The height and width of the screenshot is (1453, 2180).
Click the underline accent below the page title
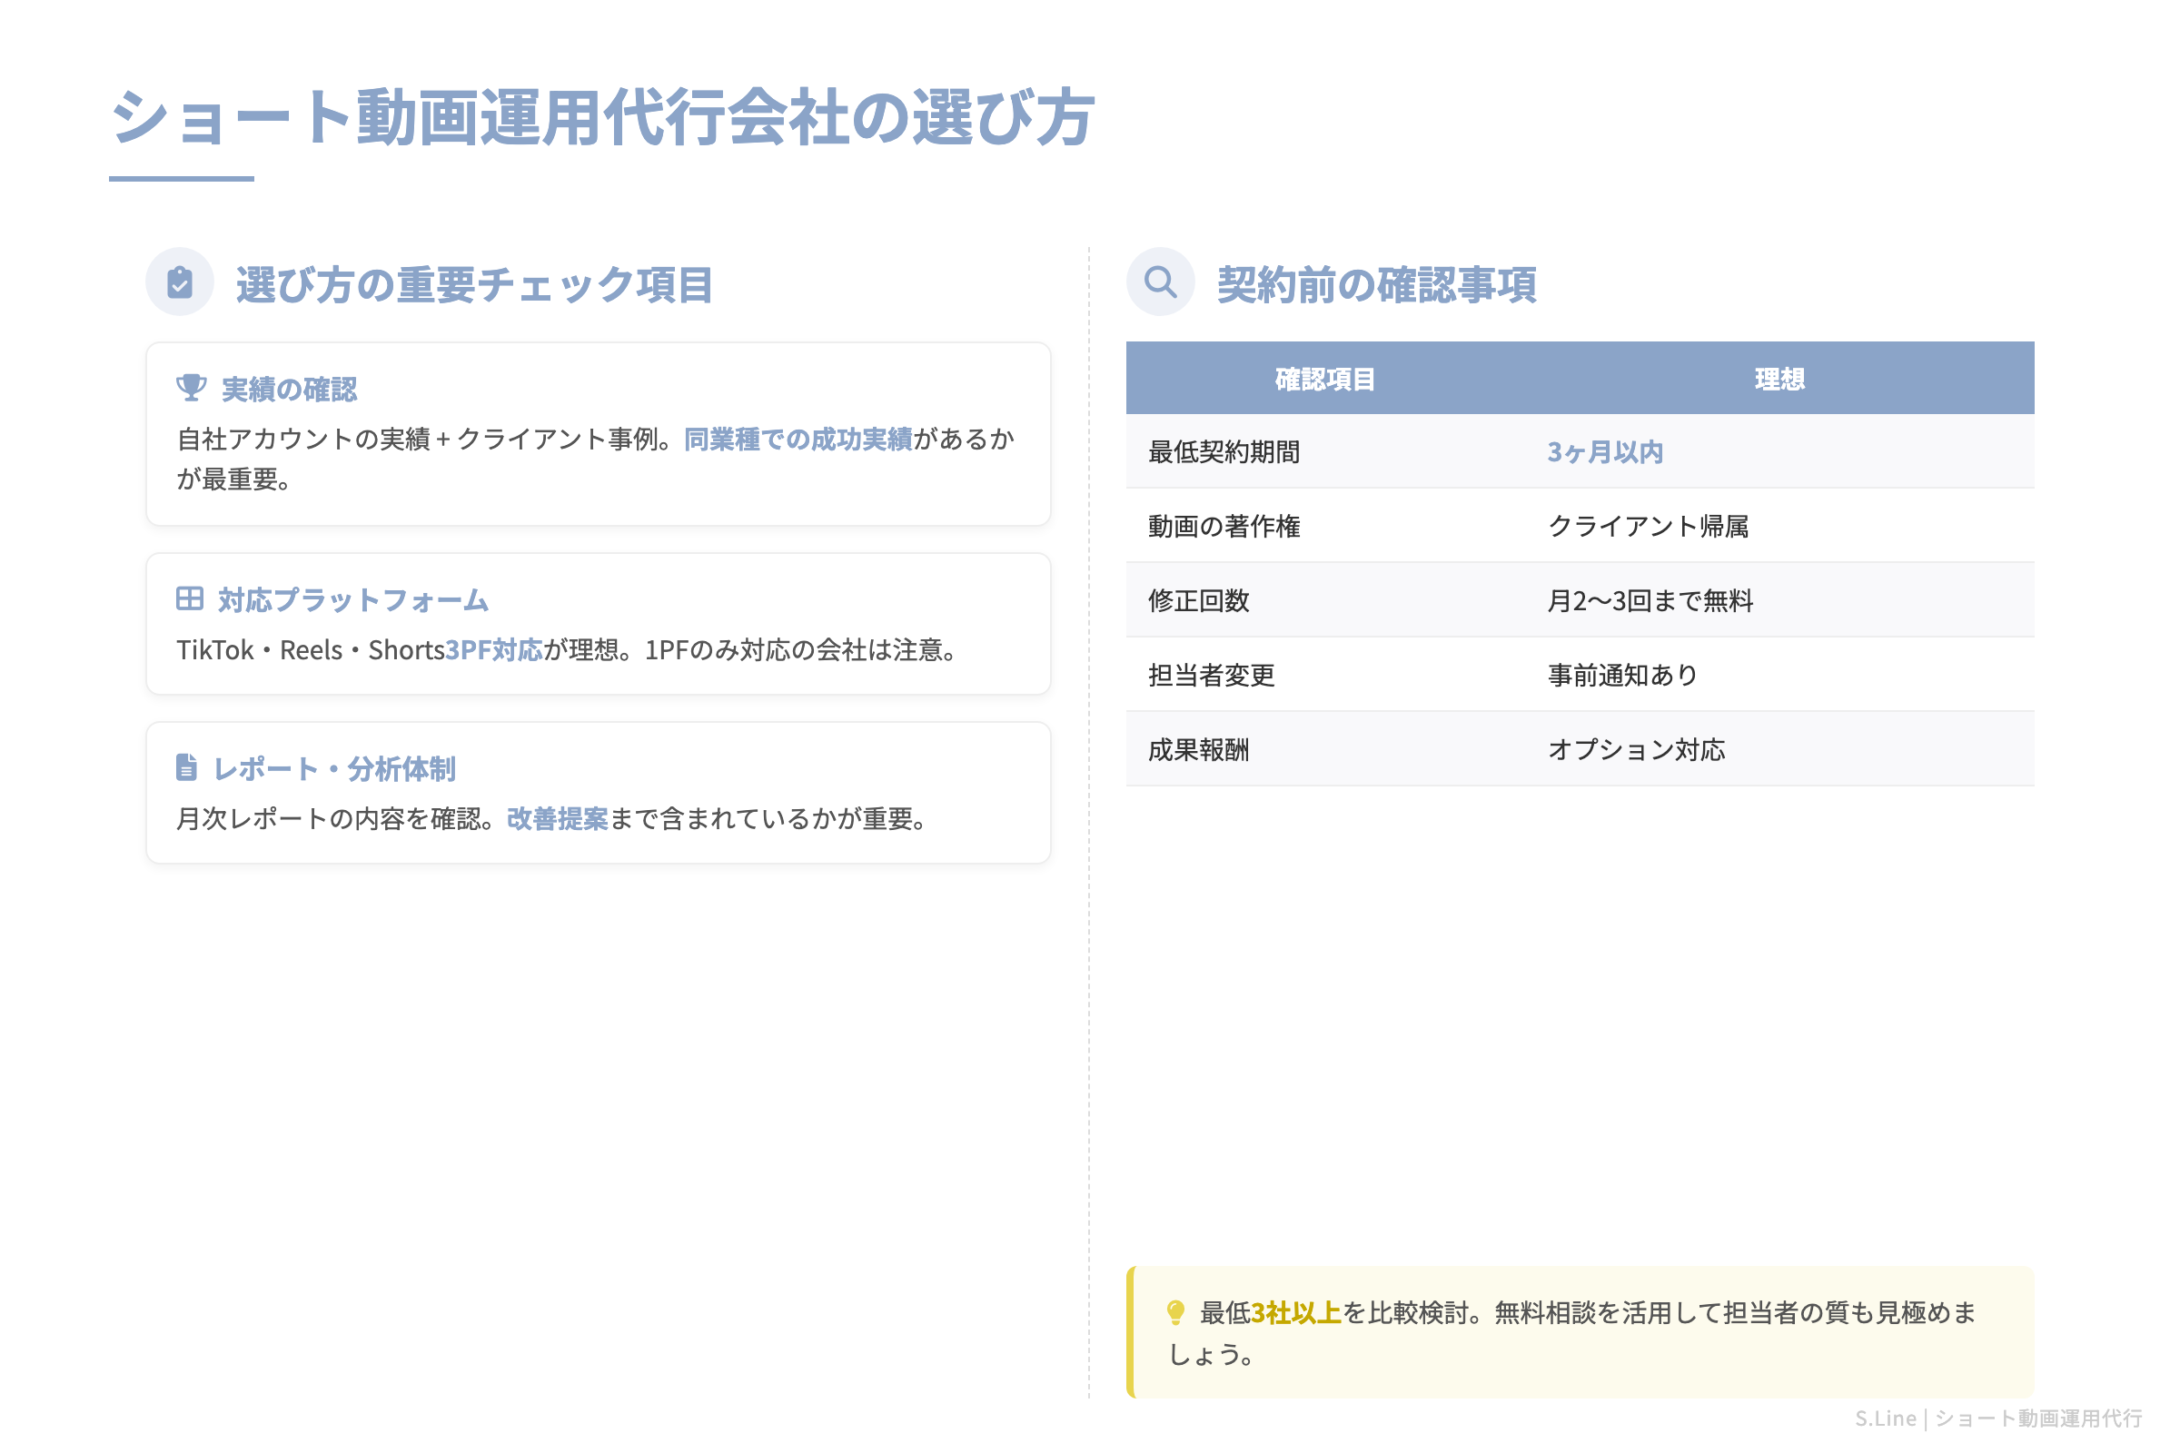[x=182, y=180]
